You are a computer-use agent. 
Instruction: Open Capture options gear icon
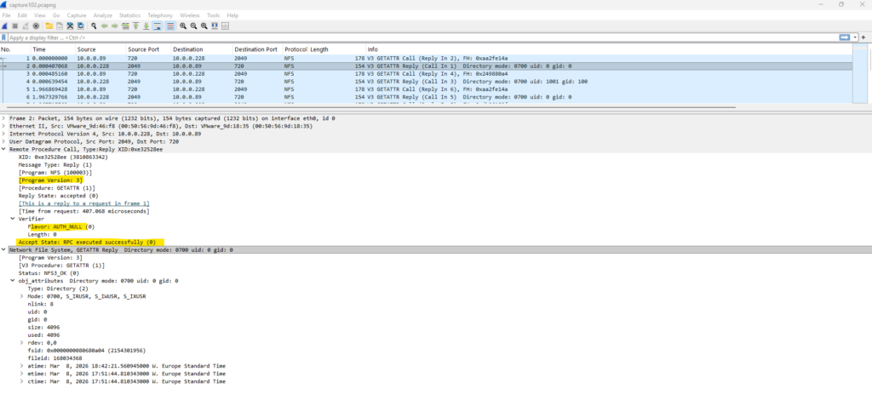36,26
